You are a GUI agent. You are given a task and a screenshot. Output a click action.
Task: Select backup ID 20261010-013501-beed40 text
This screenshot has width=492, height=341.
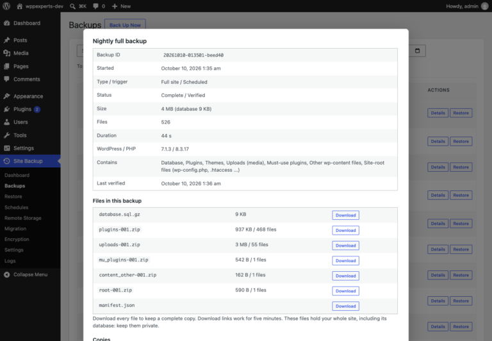(x=193, y=55)
